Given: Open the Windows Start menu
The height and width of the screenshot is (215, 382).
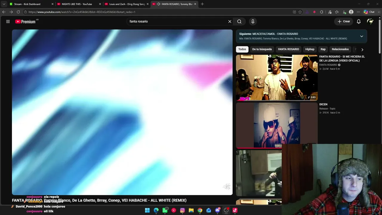Looking at the screenshot, I should 147,210.
